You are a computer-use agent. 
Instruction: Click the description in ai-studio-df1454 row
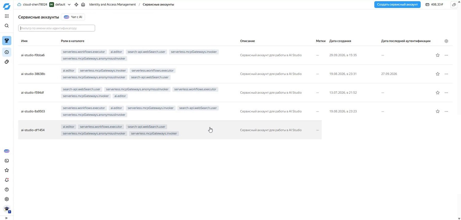(x=271, y=130)
